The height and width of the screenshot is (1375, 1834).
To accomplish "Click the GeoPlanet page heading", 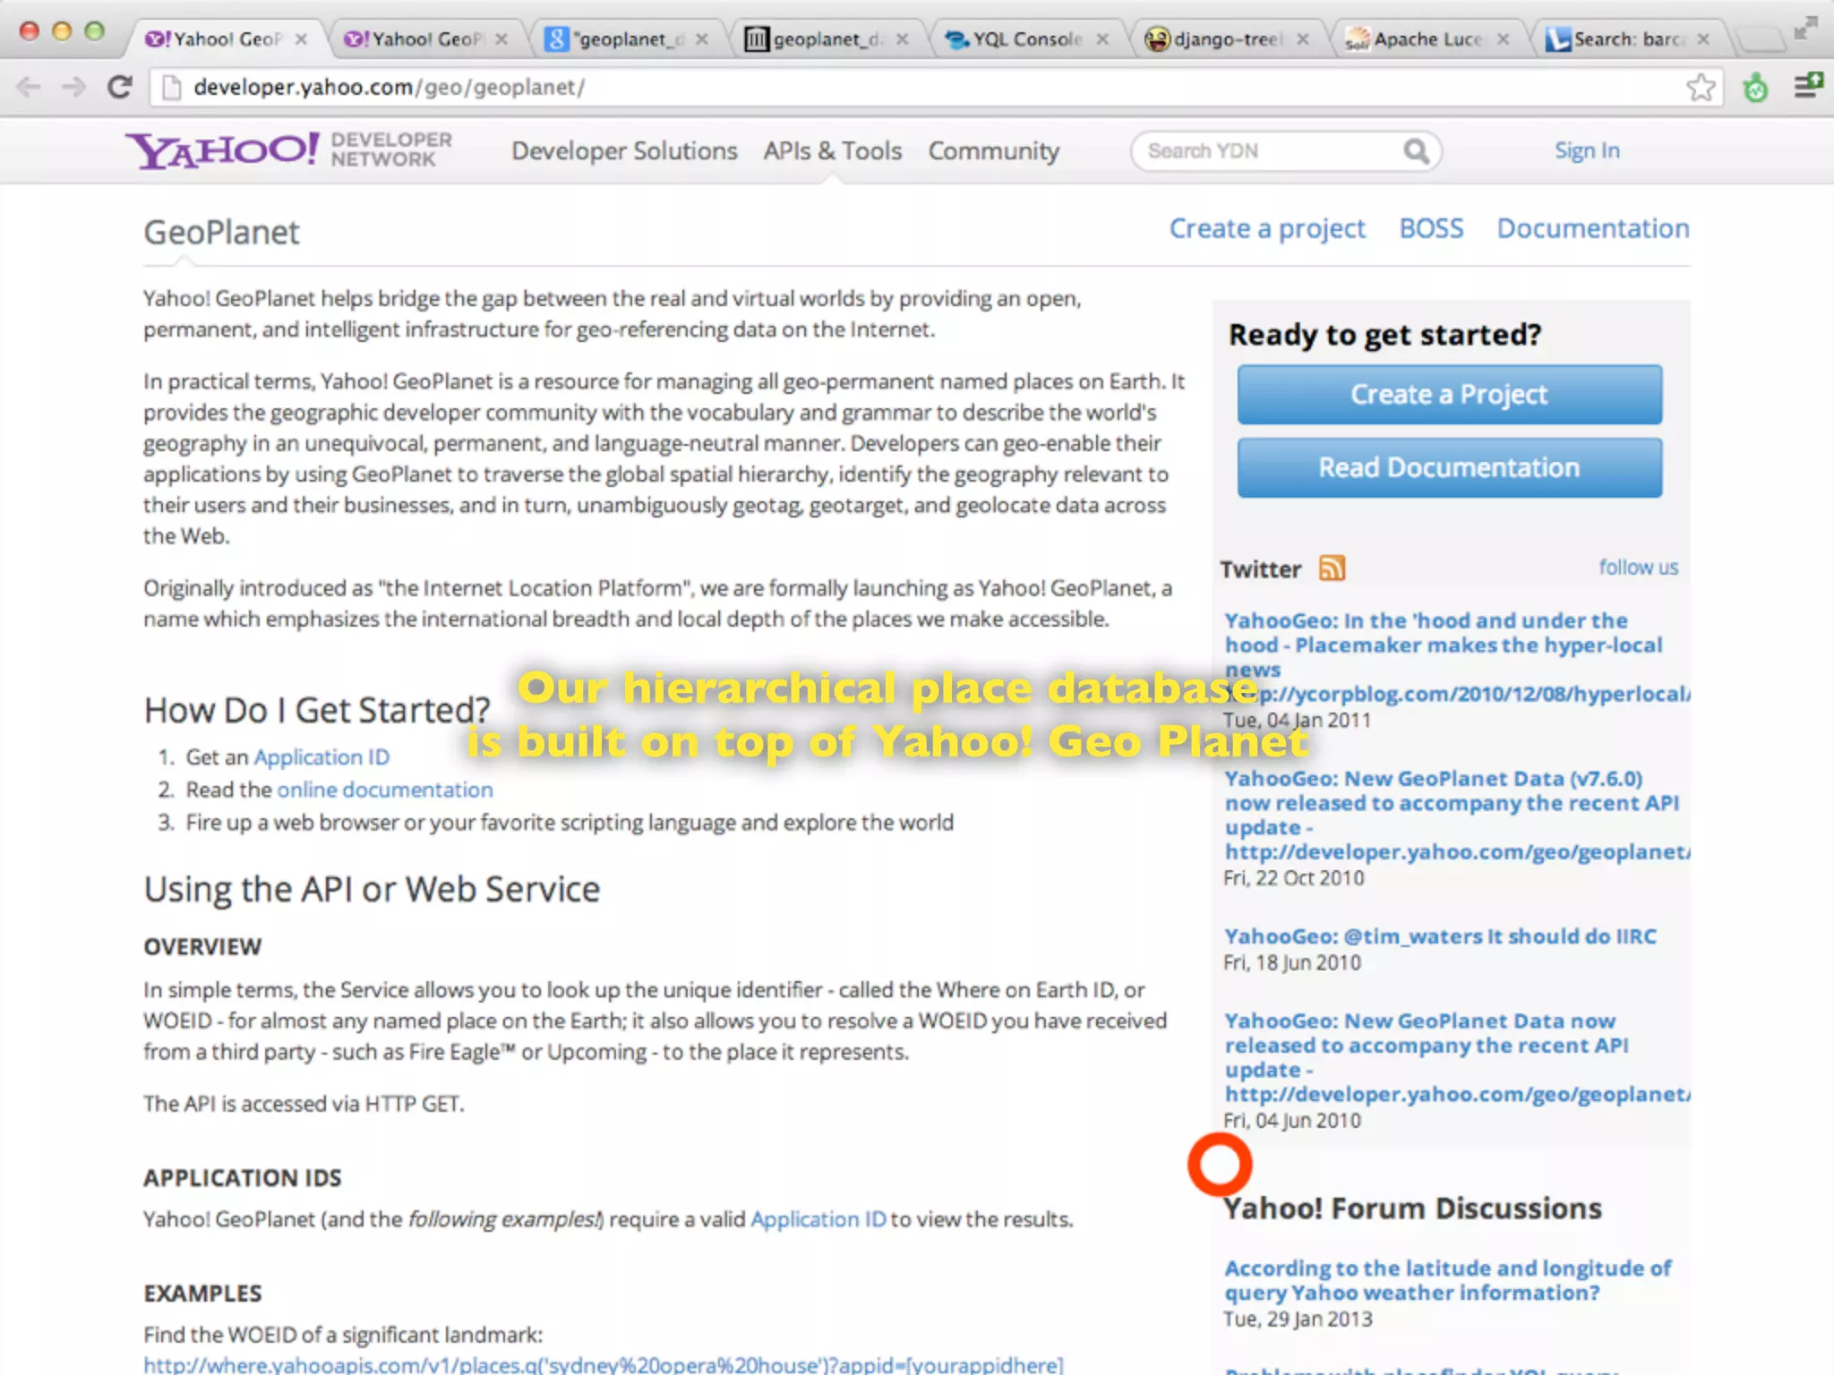I will coord(221,233).
